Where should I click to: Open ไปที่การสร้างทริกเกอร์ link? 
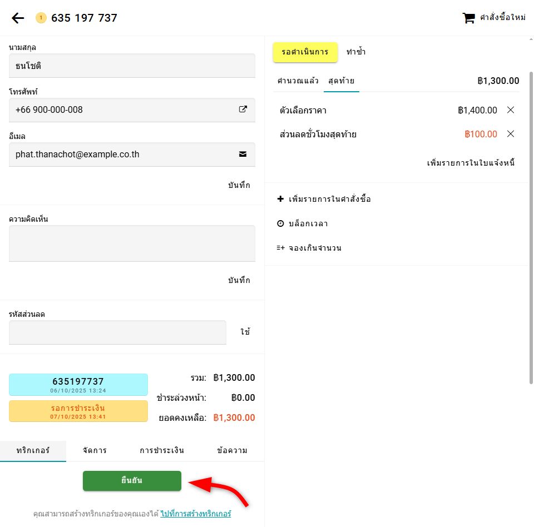coord(196,514)
